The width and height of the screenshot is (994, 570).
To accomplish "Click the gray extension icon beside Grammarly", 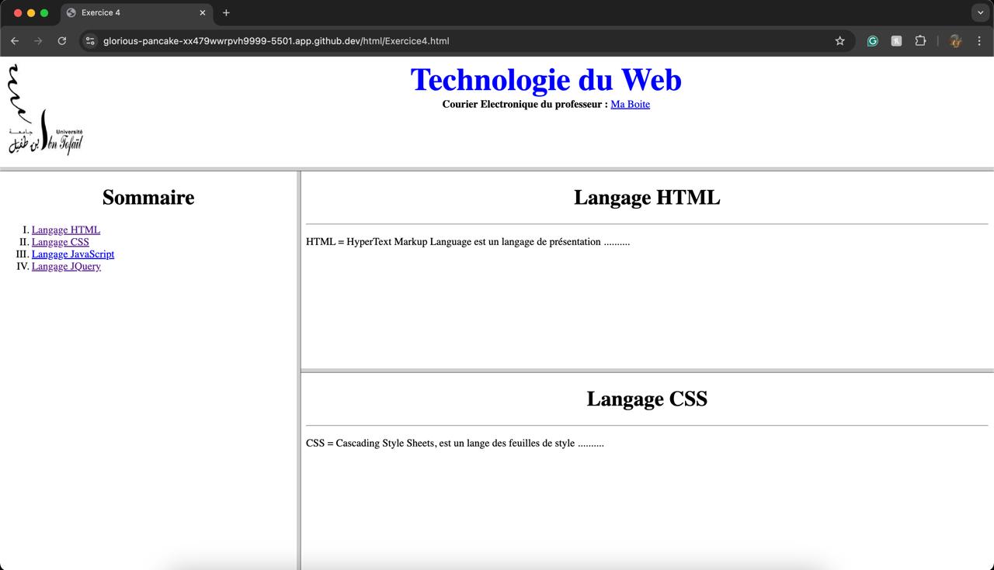I will click(x=896, y=41).
